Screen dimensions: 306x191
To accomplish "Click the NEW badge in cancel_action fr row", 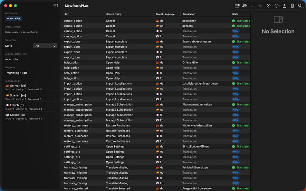I will (235, 31).
